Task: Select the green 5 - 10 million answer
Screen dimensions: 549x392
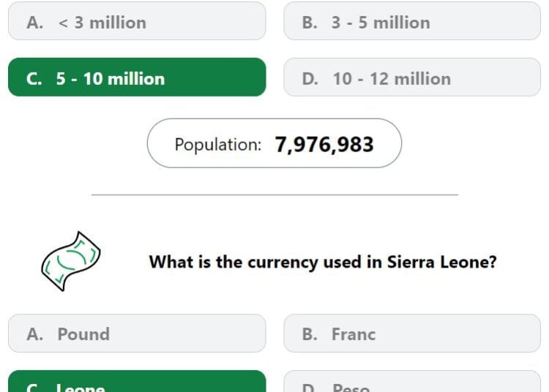Action: [x=137, y=78]
